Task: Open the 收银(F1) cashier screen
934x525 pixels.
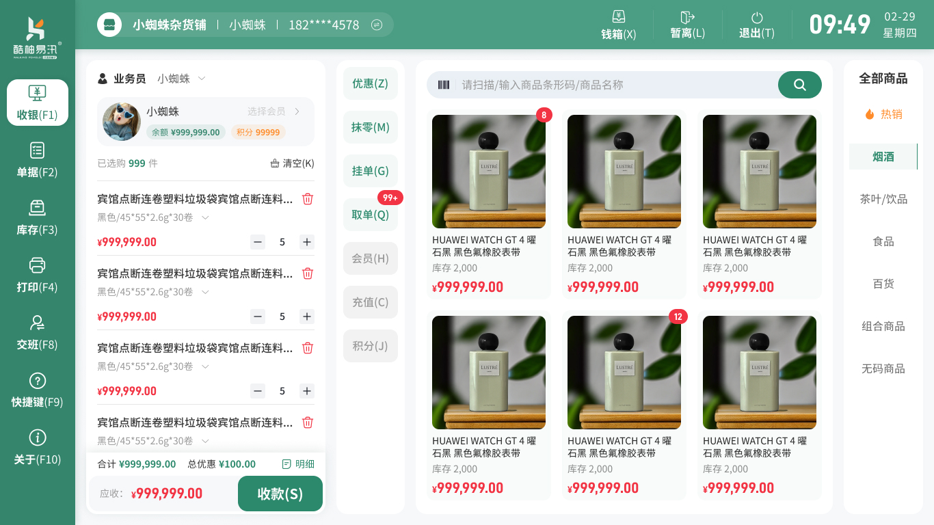Action: [38, 103]
